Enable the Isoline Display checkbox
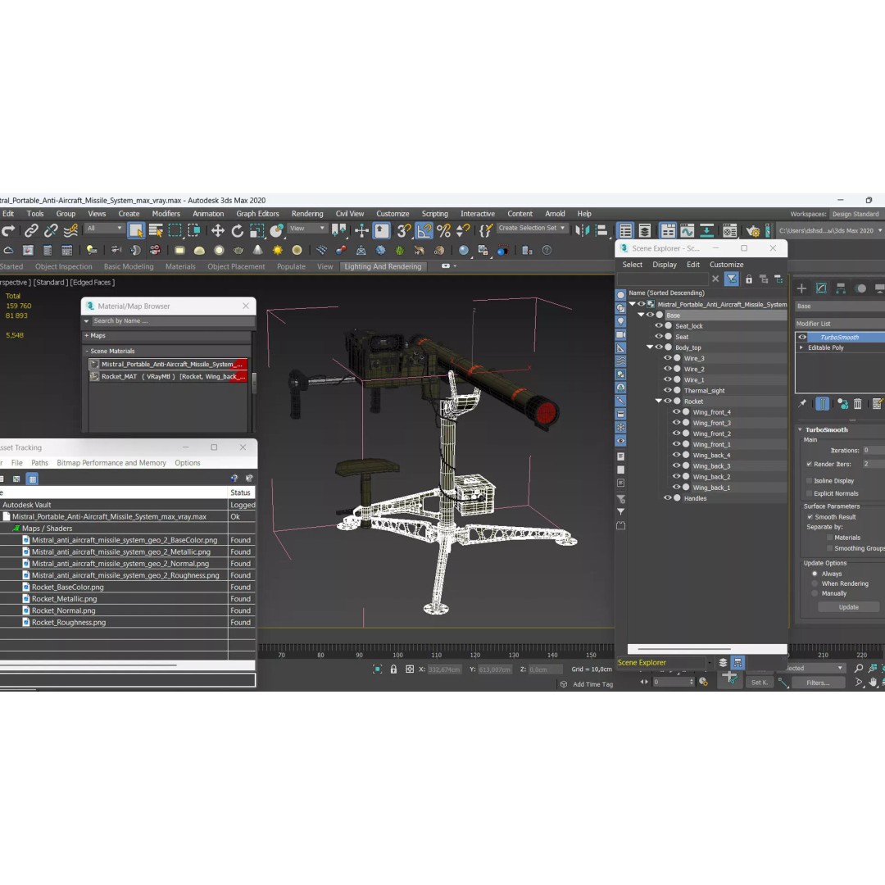The height and width of the screenshot is (885, 885). click(809, 481)
